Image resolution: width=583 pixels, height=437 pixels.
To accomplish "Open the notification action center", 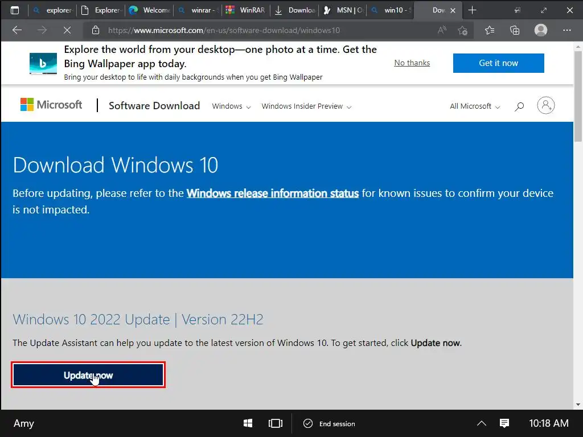I will pos(504,423).
